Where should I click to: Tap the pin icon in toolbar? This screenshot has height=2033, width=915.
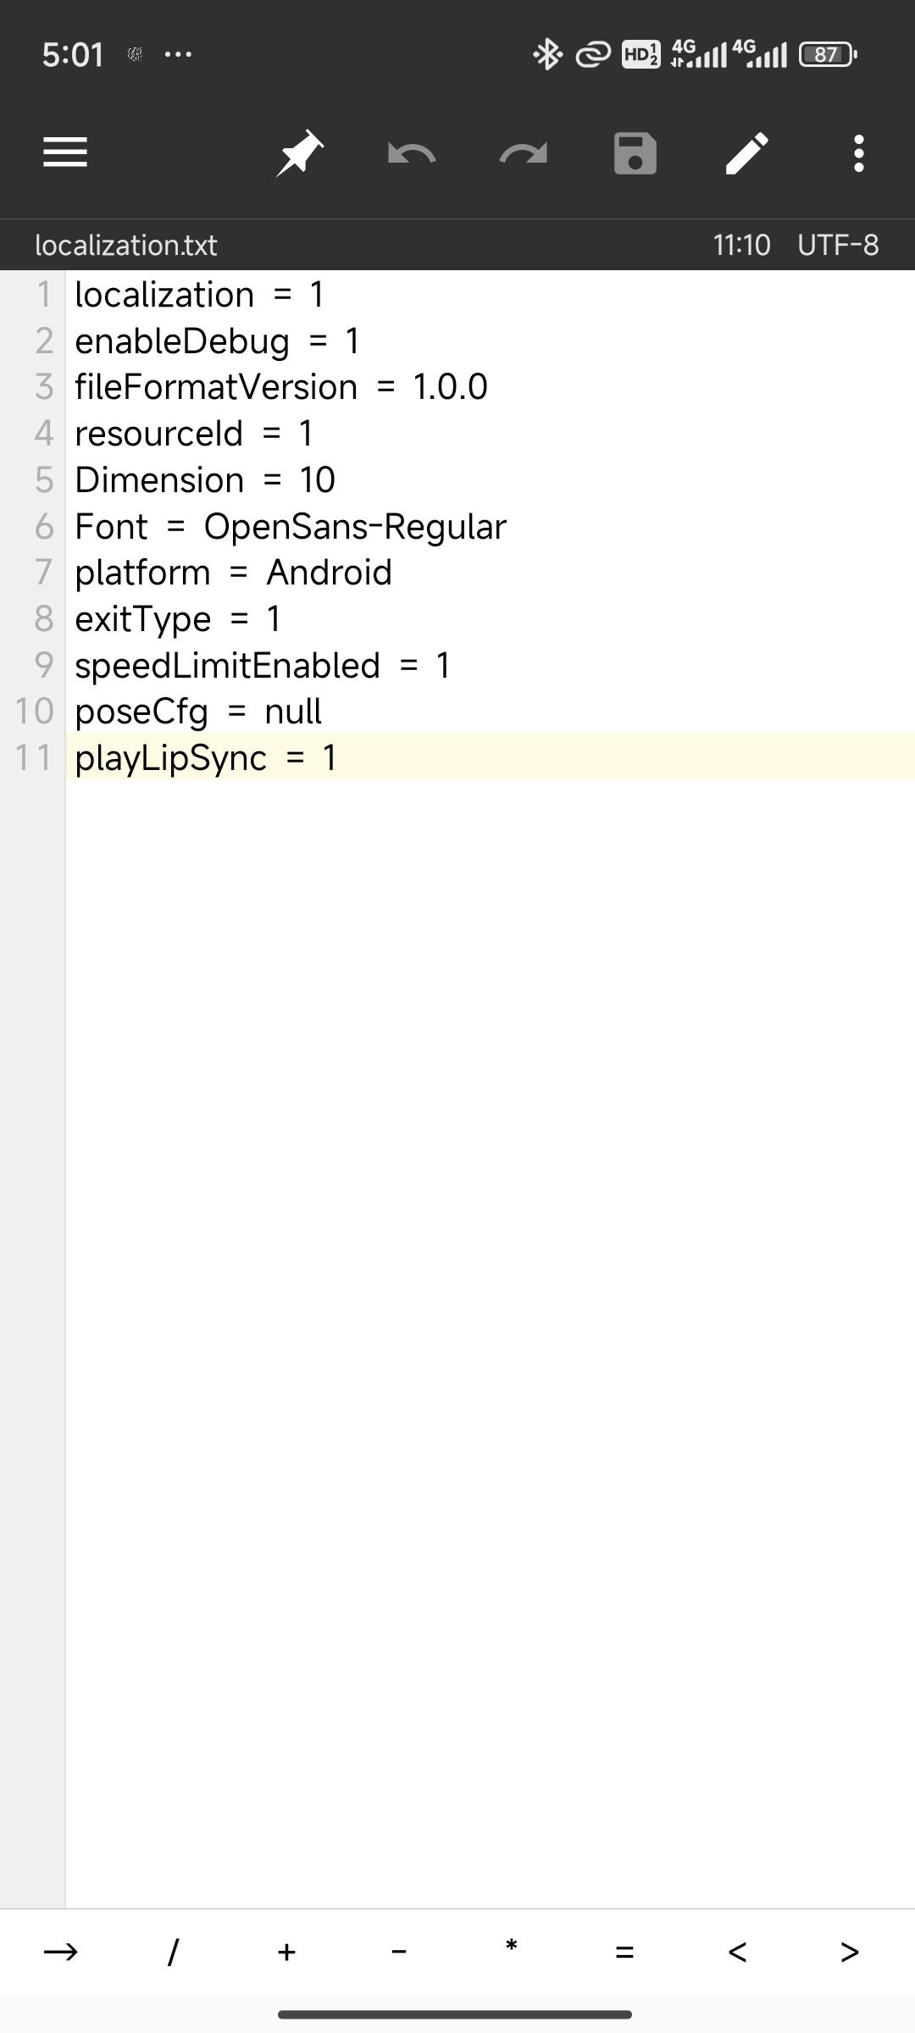(299, 153)
